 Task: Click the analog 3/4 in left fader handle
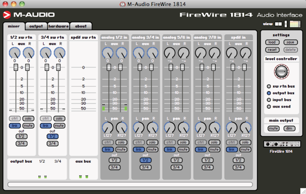coord(140,67)
